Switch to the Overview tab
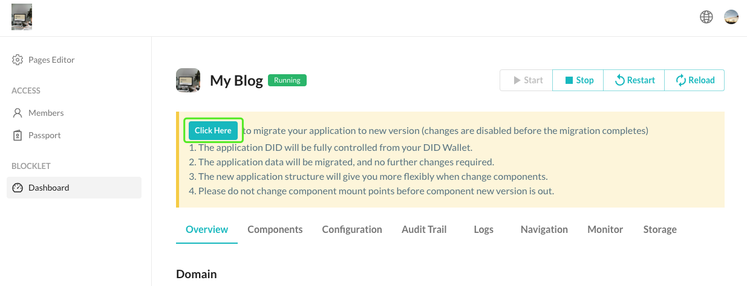747x286 pixels. [207, 229]
